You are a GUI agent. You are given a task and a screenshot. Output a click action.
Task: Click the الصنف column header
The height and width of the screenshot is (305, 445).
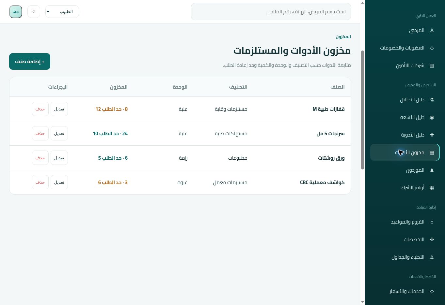(x=338, y=87)
